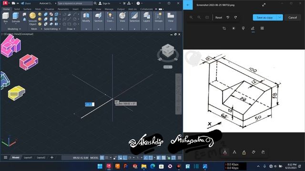Click the dynamic input length field

click(90, 104)
